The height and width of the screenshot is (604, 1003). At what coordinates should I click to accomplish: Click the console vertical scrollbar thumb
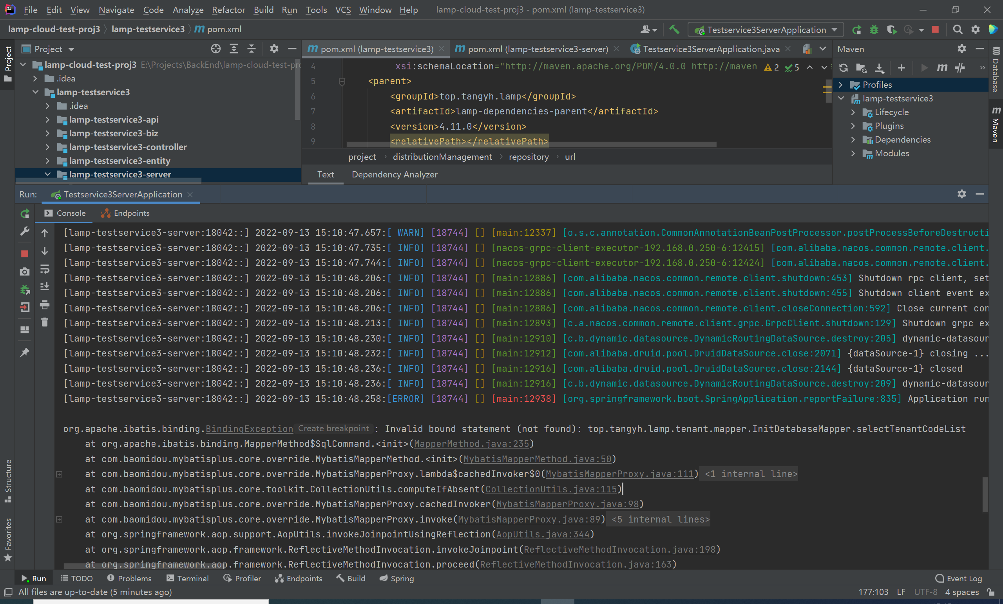click(x=985, y=494)
